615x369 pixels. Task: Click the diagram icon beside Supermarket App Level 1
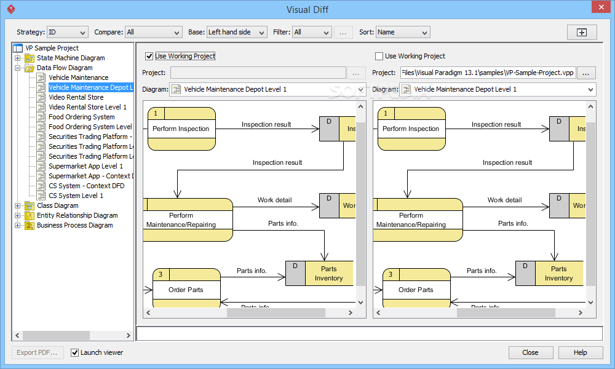tap(41, 166)
